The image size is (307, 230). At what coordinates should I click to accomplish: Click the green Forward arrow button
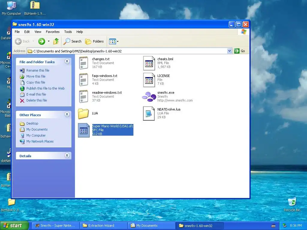coord(41,41)
